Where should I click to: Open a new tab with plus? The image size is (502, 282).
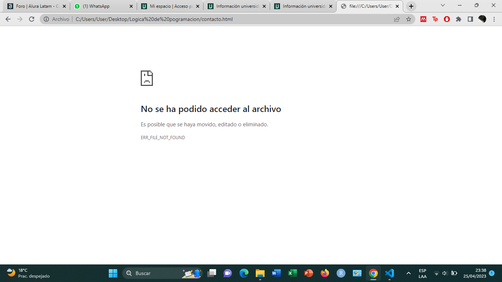(x=411, y=6)
